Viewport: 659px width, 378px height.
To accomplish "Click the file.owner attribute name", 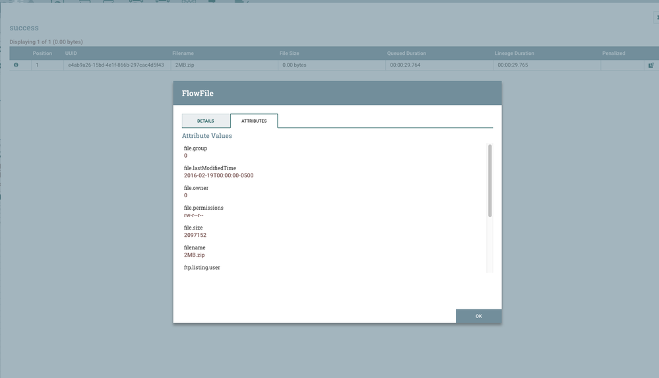I will (x=196, y=188).
